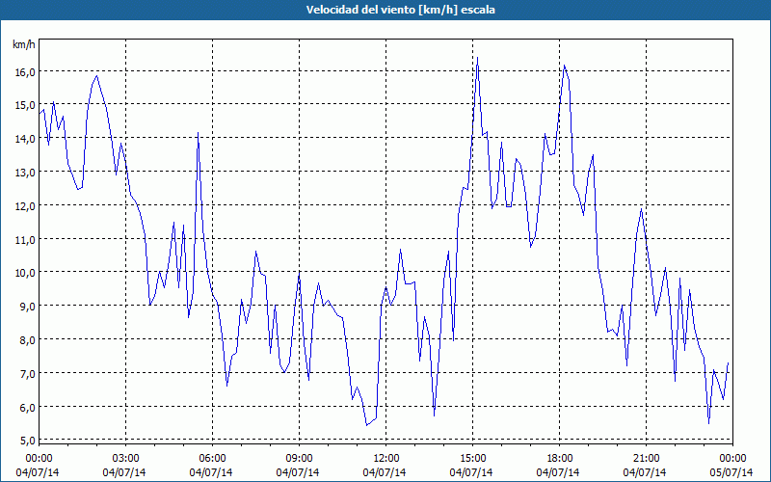Click the '06:00' time axis label
This screenshot has width=771, height=482.
click(212, 459)
